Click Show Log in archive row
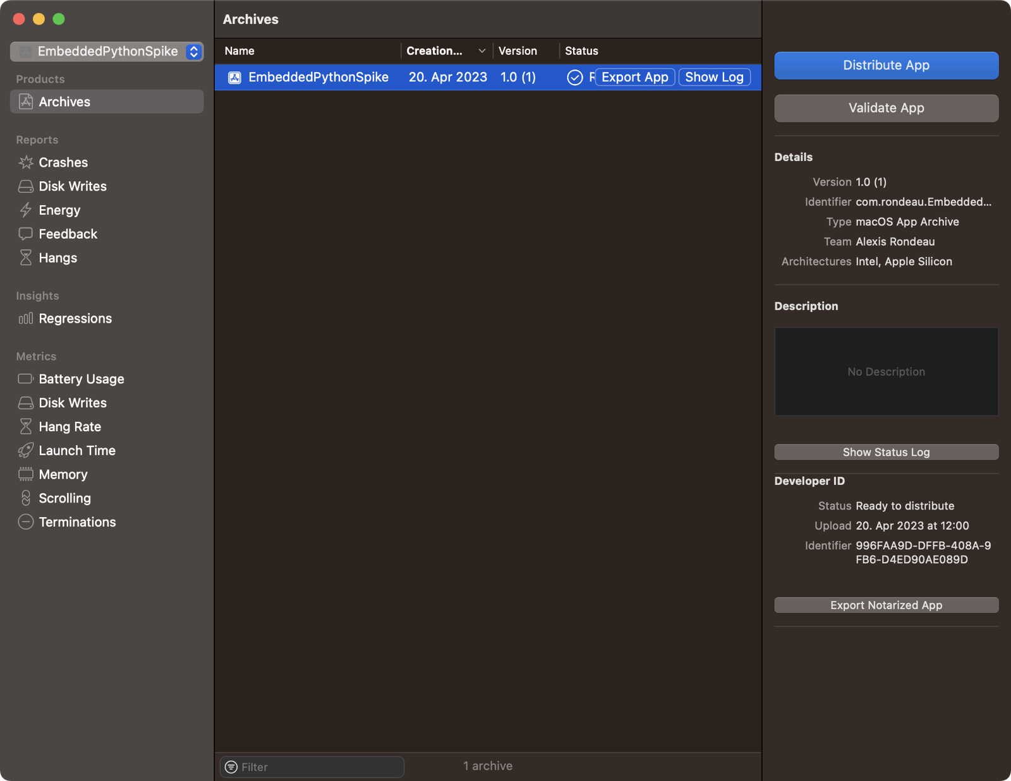This screenshot has height=781, width=1011. pyautogui.click(x=714, y=77)
